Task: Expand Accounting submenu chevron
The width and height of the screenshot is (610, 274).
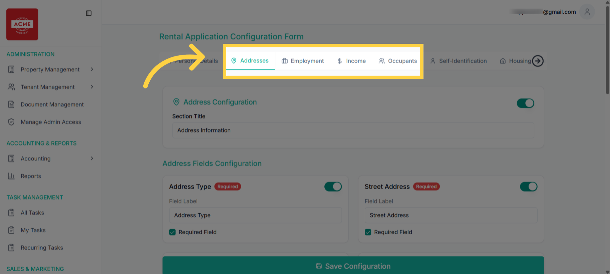Action: pyautogui.click(x=92, y=158)
